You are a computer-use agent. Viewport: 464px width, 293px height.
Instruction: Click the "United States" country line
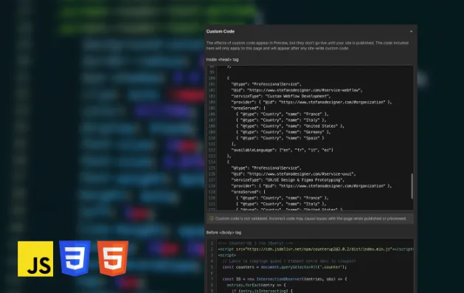tap(290, 126)
